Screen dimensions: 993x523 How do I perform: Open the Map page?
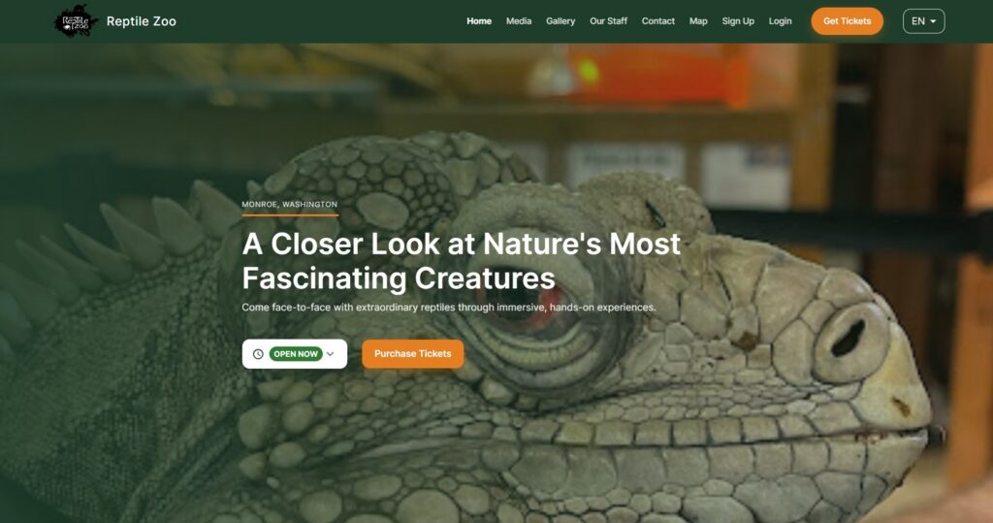coord(698,21)
